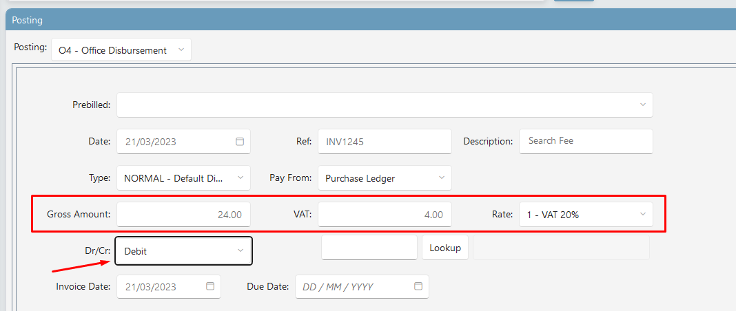736x311 pixels.
Task: Open the Type dropdown set to NORMAL
Action: 183,178
